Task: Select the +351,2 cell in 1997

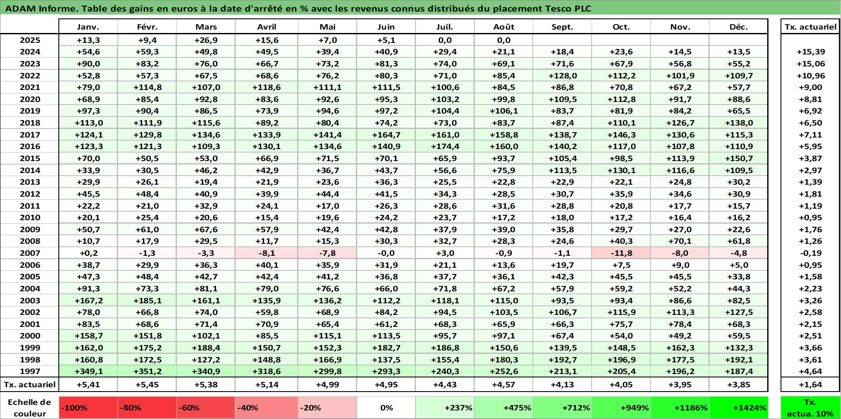Action: [147, 371]
